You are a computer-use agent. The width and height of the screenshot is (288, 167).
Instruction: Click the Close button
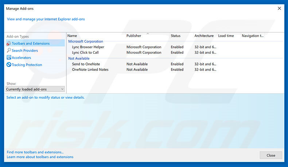click(x=271, y=155)
